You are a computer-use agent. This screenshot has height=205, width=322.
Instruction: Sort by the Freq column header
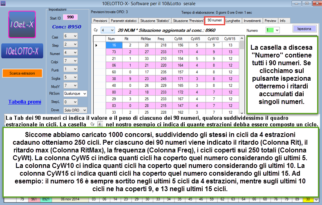point(164,39)
